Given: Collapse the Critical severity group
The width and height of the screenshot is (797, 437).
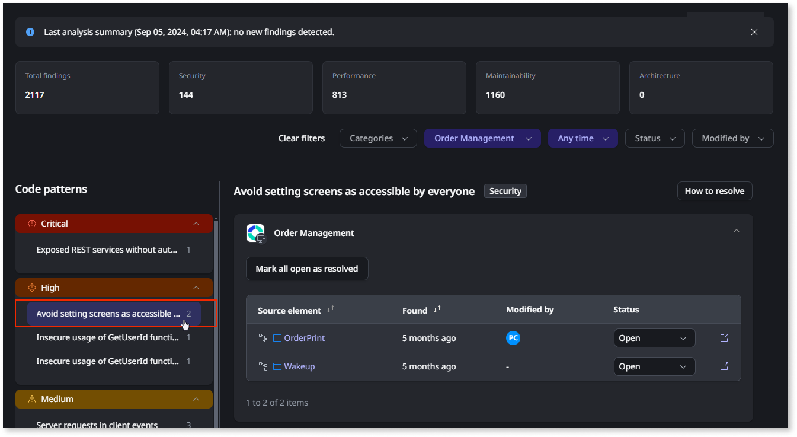Looking at the screenshot, I should tap(196, 224).
